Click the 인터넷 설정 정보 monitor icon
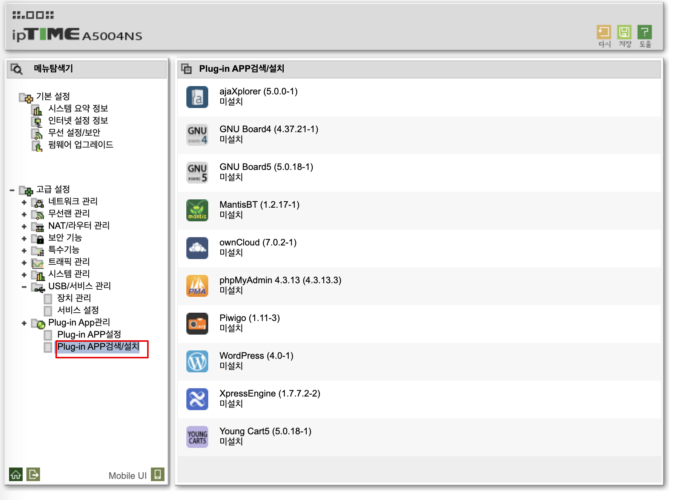The width and height of the screenshot is (676, 500). pos(37,122)
